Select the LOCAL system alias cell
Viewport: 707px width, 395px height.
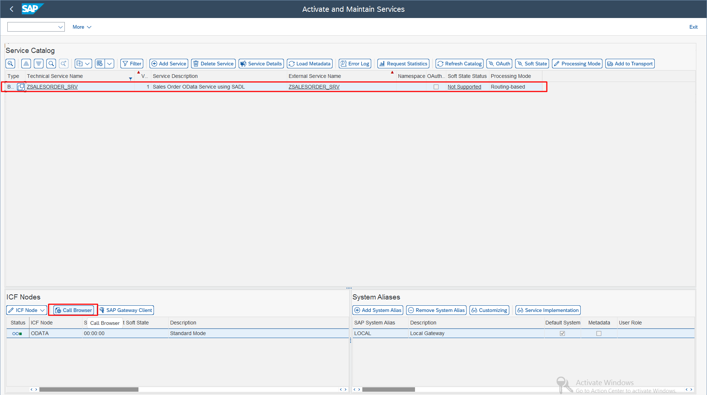[380, 334]
